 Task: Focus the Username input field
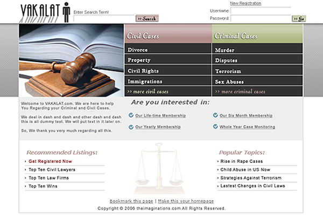click(x=261, y=11)
